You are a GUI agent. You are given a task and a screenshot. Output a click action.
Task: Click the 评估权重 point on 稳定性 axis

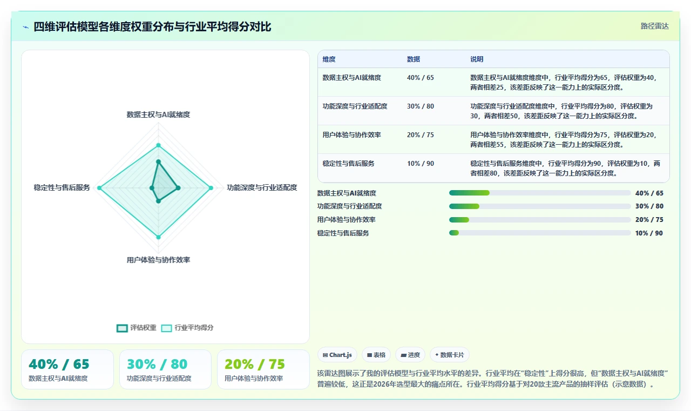152,188
